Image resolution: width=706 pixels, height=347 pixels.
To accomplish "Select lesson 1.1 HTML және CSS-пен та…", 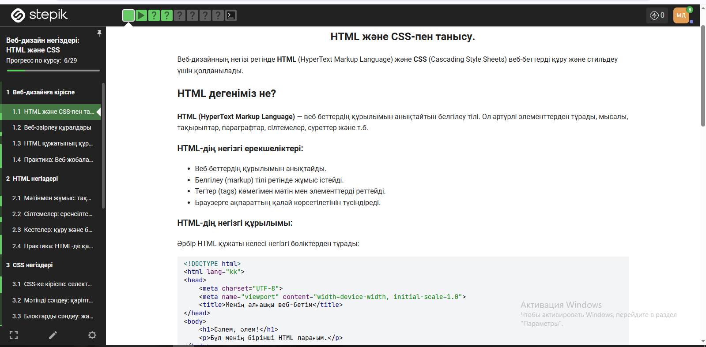I will click(51, 112).
